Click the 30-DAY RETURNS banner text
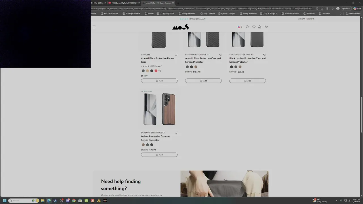This screenshot has height=204, width=363. 306,19
